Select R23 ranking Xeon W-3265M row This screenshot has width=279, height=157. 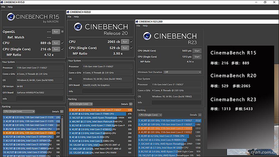(170, 148)
